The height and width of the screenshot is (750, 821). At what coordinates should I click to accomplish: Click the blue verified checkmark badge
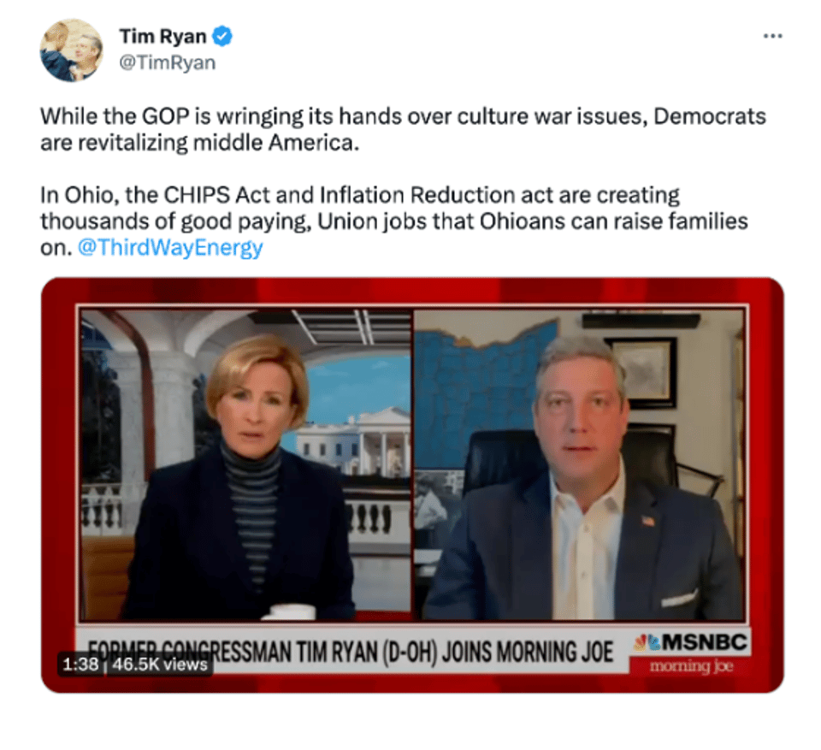[x=222, y=36]
